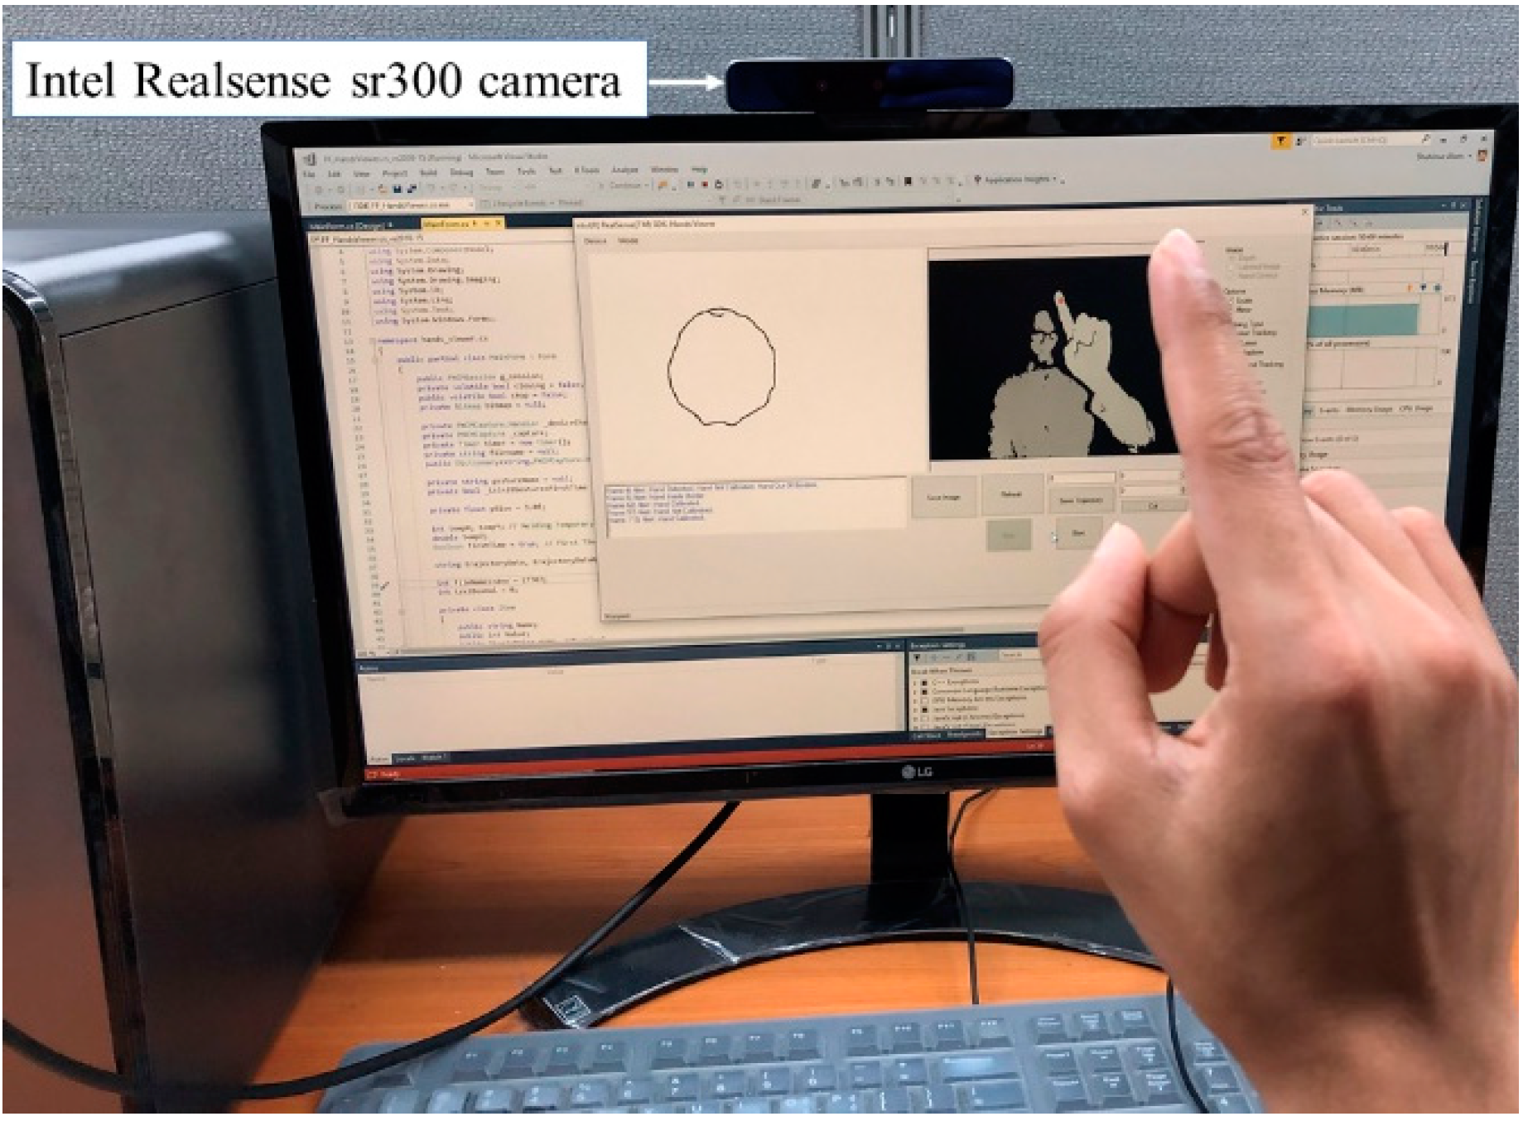Click the Save Image button
The image size is (1528, 1126).
[944, 497]
